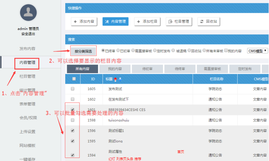Toggle the select-all header checkbox

click(74, 79)
